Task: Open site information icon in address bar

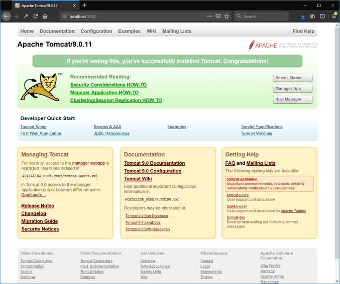Action: point(65,17)
